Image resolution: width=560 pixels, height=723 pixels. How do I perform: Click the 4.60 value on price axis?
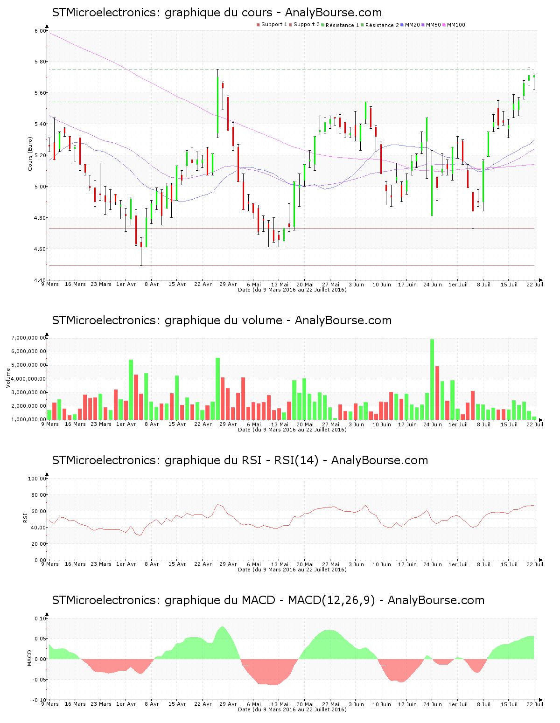[40, 249]
